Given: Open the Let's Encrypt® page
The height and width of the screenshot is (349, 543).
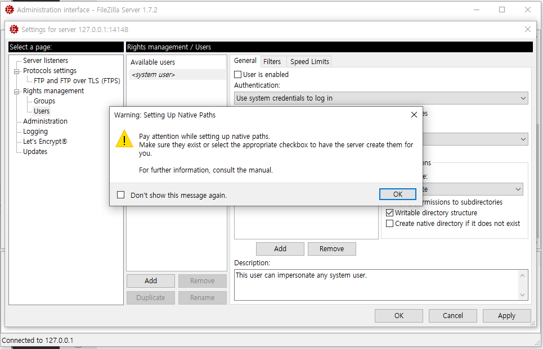Looking at the screenshot, I should coord(45,142).
